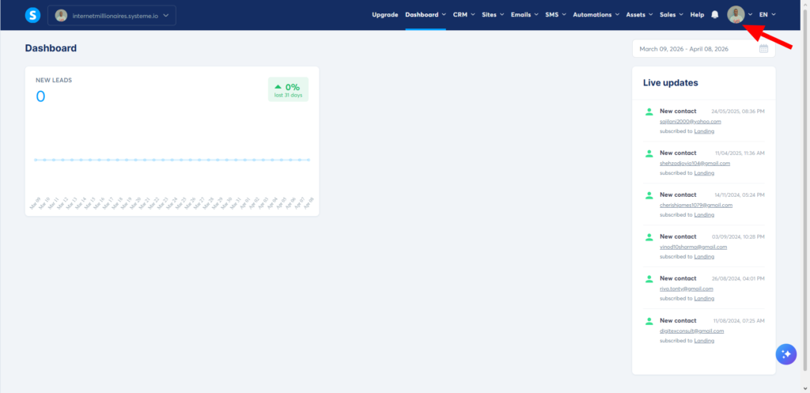Screen dimensions: 810x393
Task: Open the EN language dropdown
Action: click(x=766, y=15)
